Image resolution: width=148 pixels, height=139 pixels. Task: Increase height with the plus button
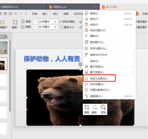pyautogui.click(x=56, y=22)
